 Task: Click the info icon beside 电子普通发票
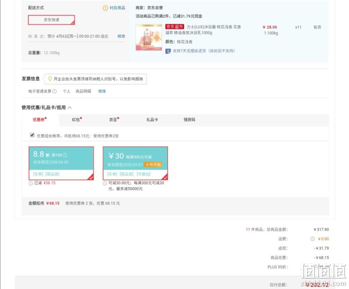tap(55, 91)
